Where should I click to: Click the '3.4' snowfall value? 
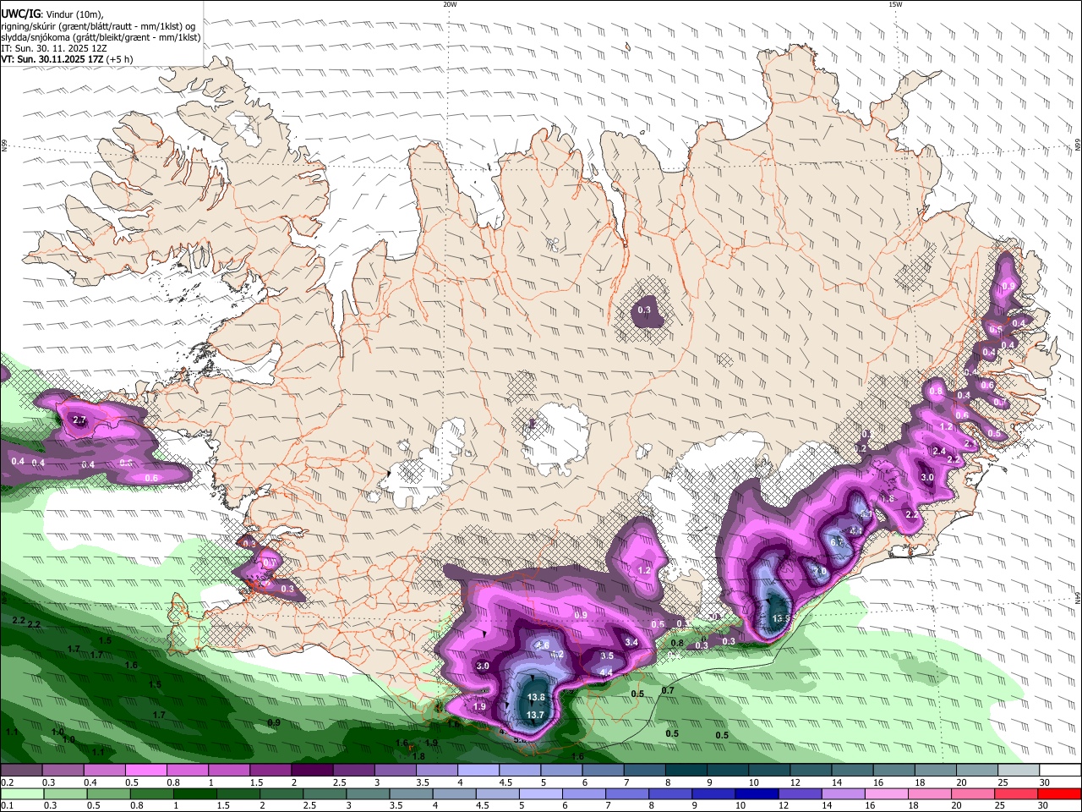[631, 643]
